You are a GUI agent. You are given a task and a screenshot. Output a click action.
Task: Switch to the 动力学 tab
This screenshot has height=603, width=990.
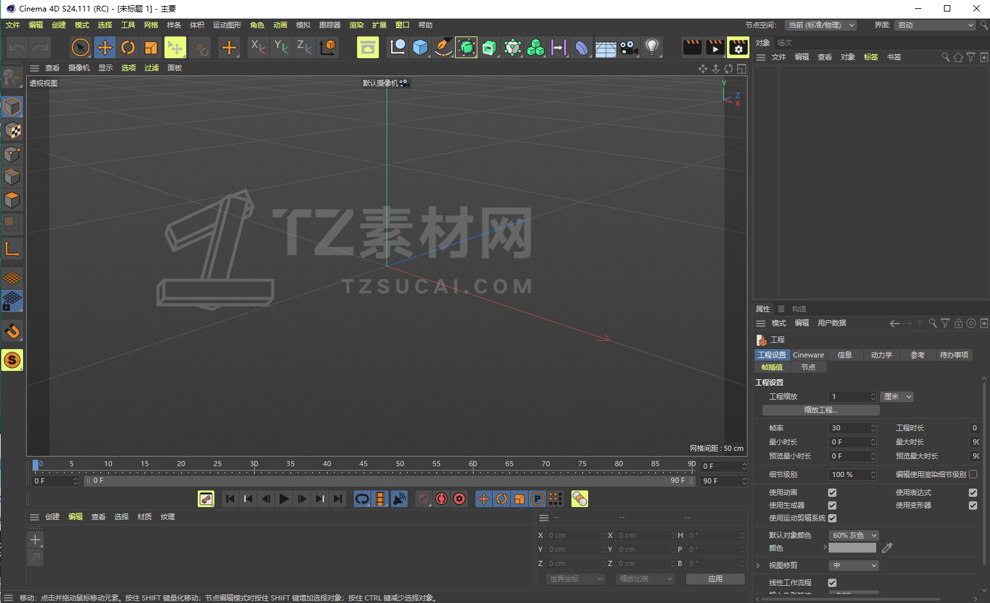(881, 355)
